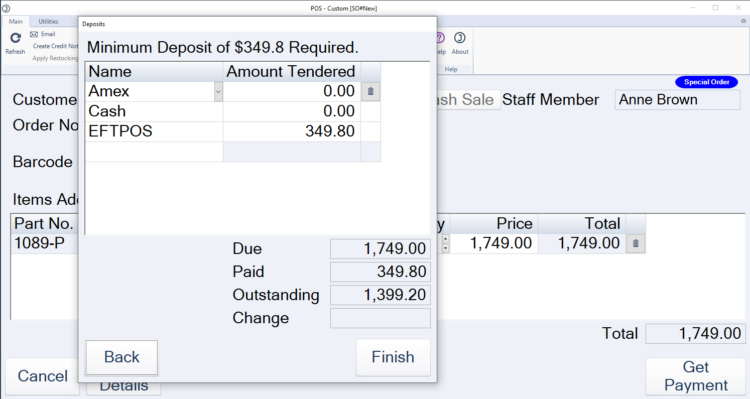The width and height of the screenshot is (750, 399).
Task: Click the Back button in Deposits
Action: tap(122, 357)
